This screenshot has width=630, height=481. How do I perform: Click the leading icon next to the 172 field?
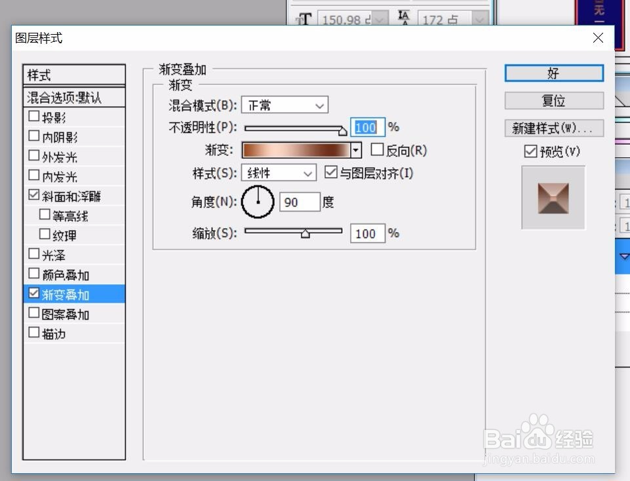406,18
